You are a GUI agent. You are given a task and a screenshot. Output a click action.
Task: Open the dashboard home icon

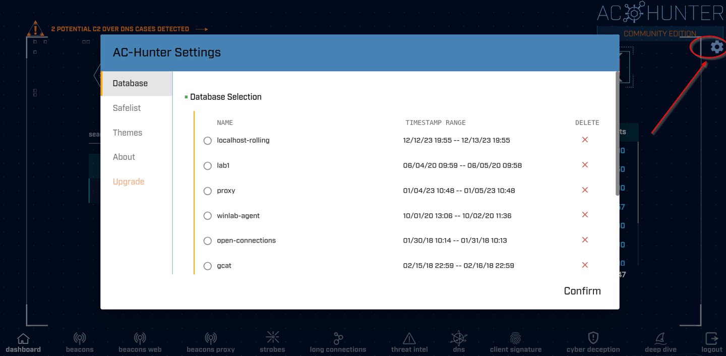(23, 338)
